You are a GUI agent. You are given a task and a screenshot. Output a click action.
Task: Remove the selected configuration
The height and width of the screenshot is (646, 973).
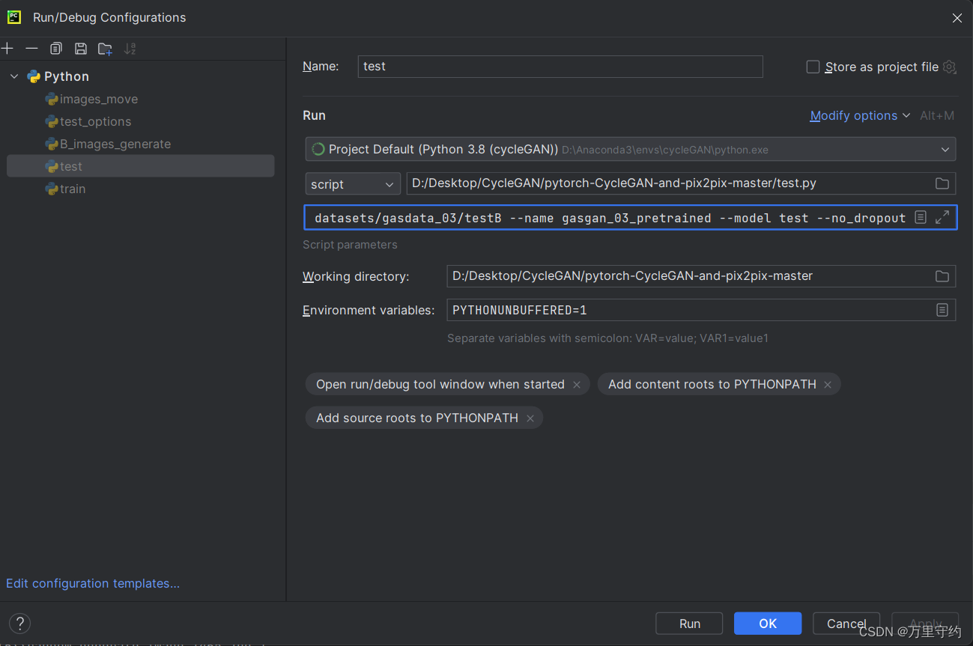pyautogui.click(x=31, y=49)
